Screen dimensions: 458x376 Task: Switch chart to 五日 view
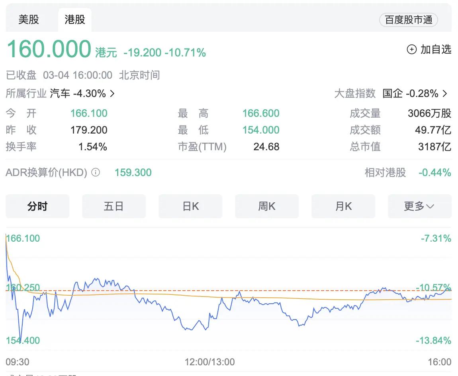click(x=114, y=206)
